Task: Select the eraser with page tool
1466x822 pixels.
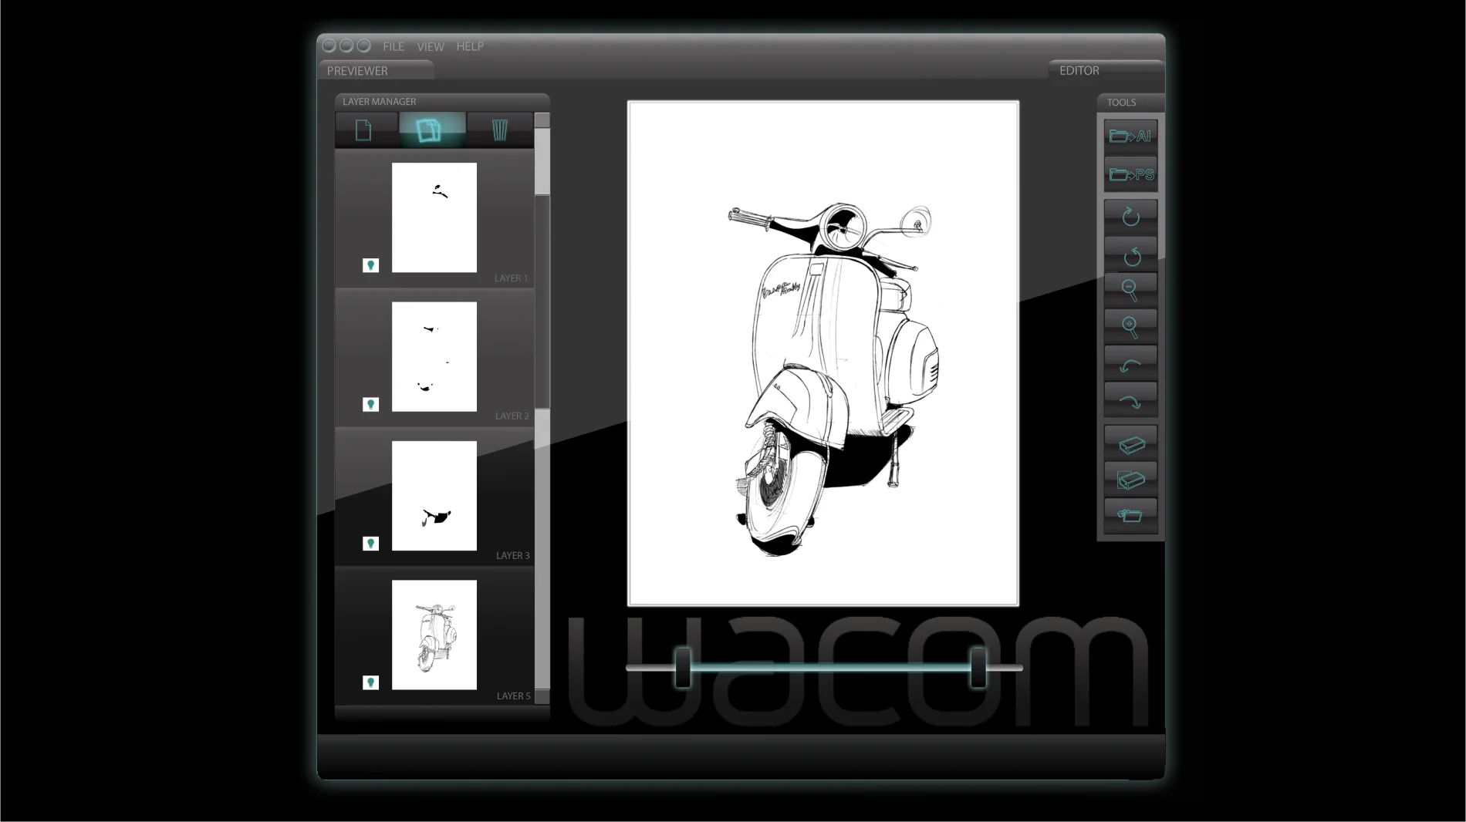Action: (x=1130, y=480)
